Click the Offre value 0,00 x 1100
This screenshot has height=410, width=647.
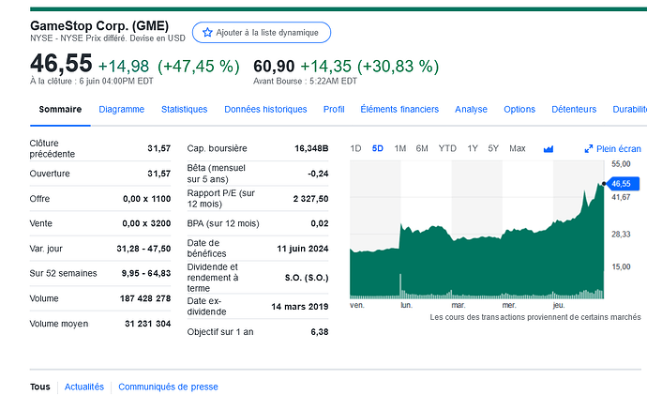coord(146,199)
